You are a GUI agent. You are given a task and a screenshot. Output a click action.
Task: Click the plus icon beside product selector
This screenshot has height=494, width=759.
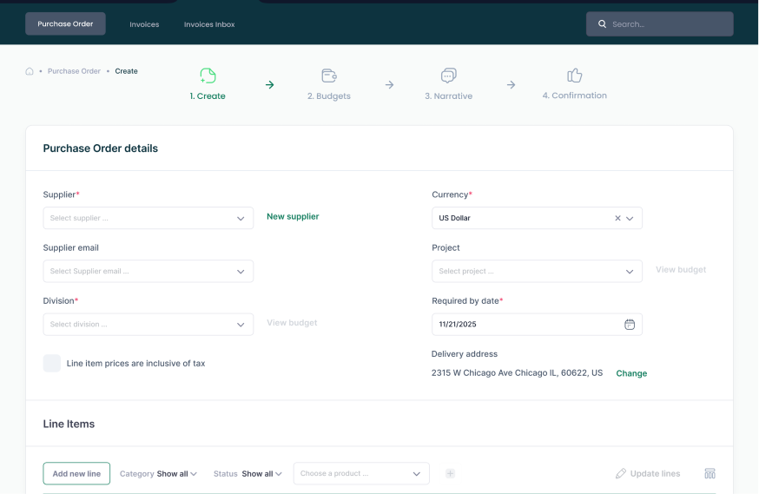click(x=450, y=474)
